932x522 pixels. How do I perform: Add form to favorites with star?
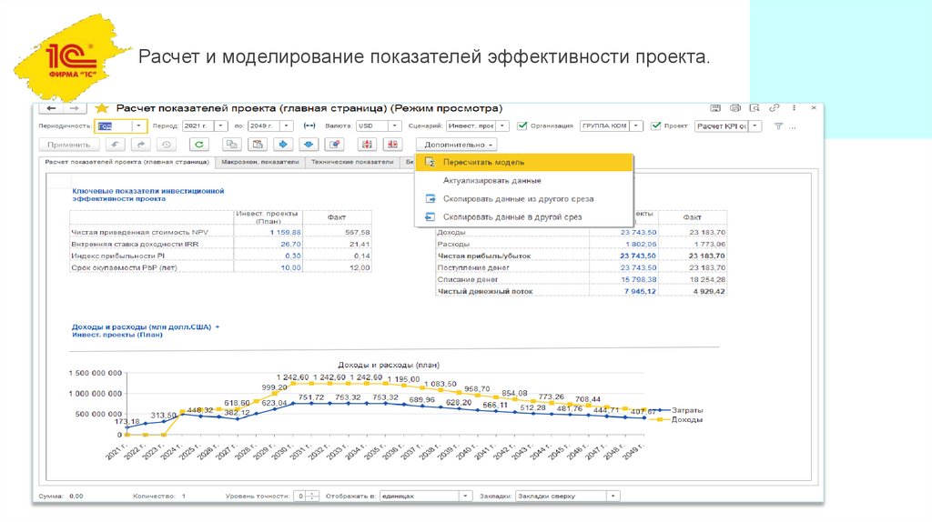(x=102, y=108)
